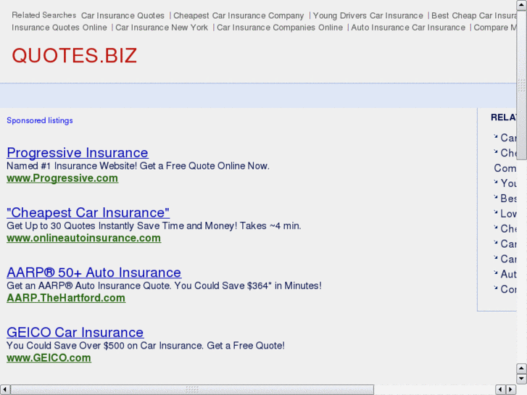Image resolution: width=527 pixels, height=395 pixels.
Task: Open the AARP 50+ Auto Insurance listing
Action: coord(94,273)
